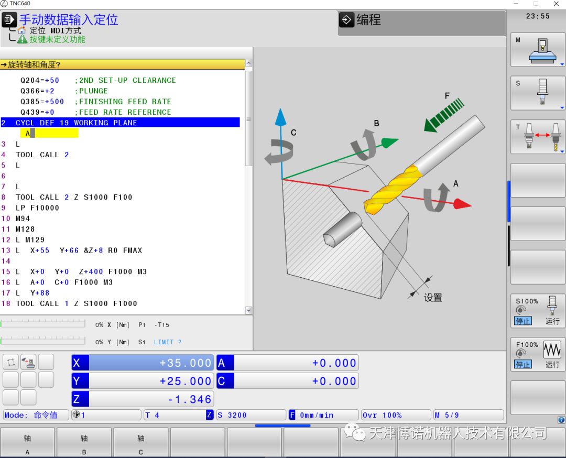The image size is (566, 458).
Task: Expand the S spindle dropdown arrow
Action: (562, 107)
